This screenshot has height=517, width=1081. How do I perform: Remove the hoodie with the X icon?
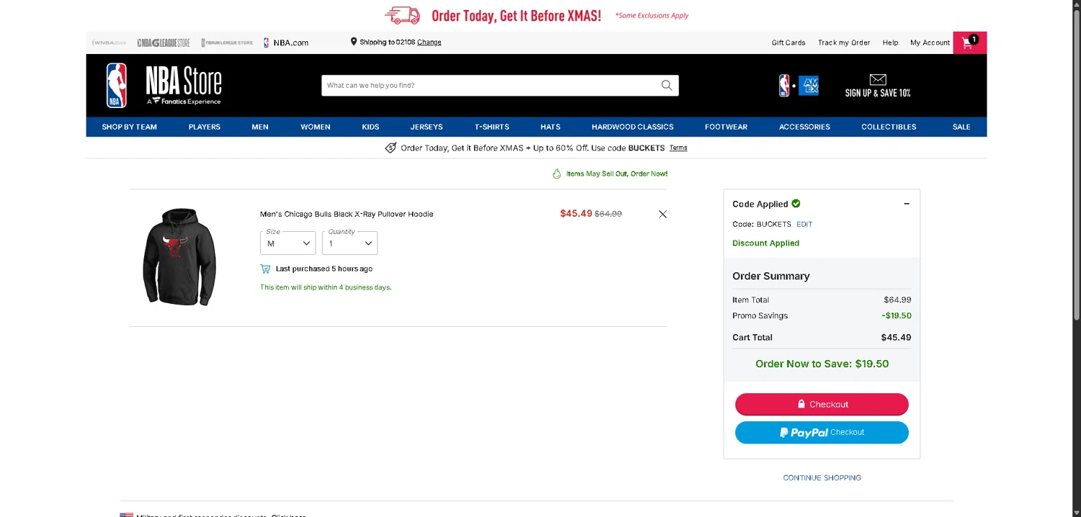pos(663,214)
